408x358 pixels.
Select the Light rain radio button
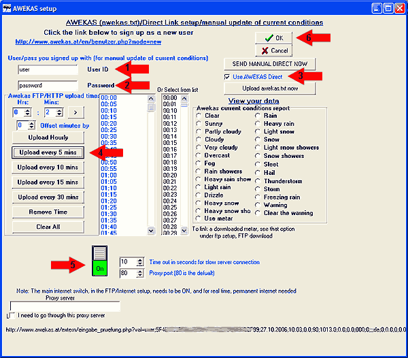point(199,187)
